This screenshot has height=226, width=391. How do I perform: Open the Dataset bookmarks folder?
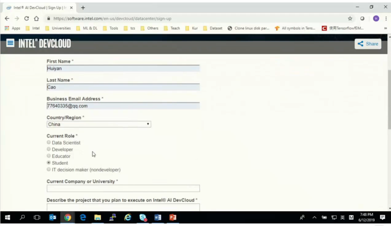click(x=213, y=28)
